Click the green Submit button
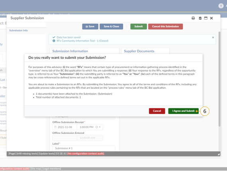 tap(139, 26)
